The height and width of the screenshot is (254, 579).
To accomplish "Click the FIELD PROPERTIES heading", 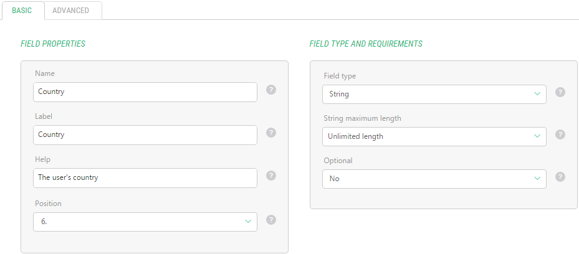I will coord(53,44).
